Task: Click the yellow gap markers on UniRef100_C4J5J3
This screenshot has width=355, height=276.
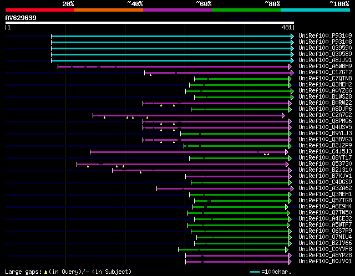Action: pyautogui.click(x=266, y=154)
